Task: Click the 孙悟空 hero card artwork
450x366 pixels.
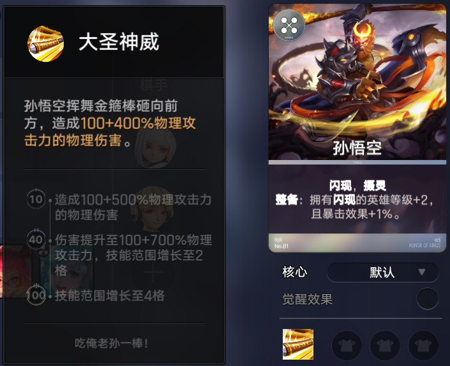Action: point(357,82)
